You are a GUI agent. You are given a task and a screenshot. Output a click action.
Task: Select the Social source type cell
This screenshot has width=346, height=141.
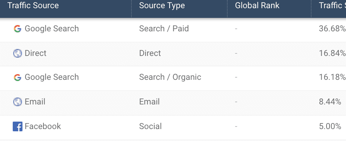[x=151, y=126]
